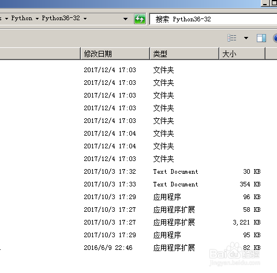Open the view options dropdown arrow

(246, 38)
